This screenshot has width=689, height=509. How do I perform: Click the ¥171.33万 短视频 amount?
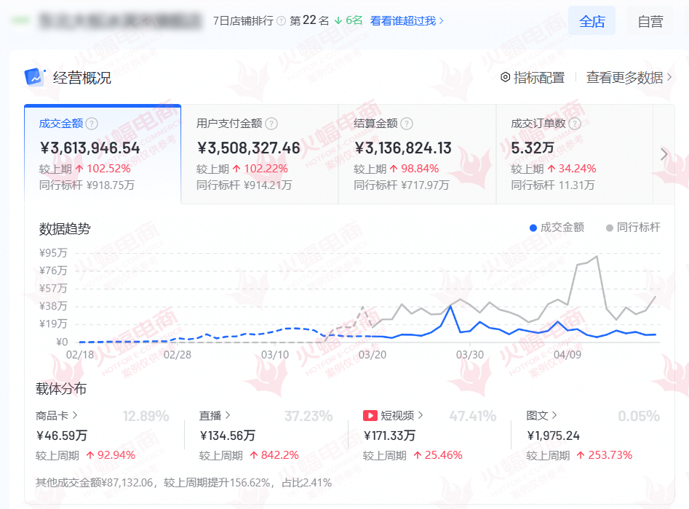(x=389, y=436)
